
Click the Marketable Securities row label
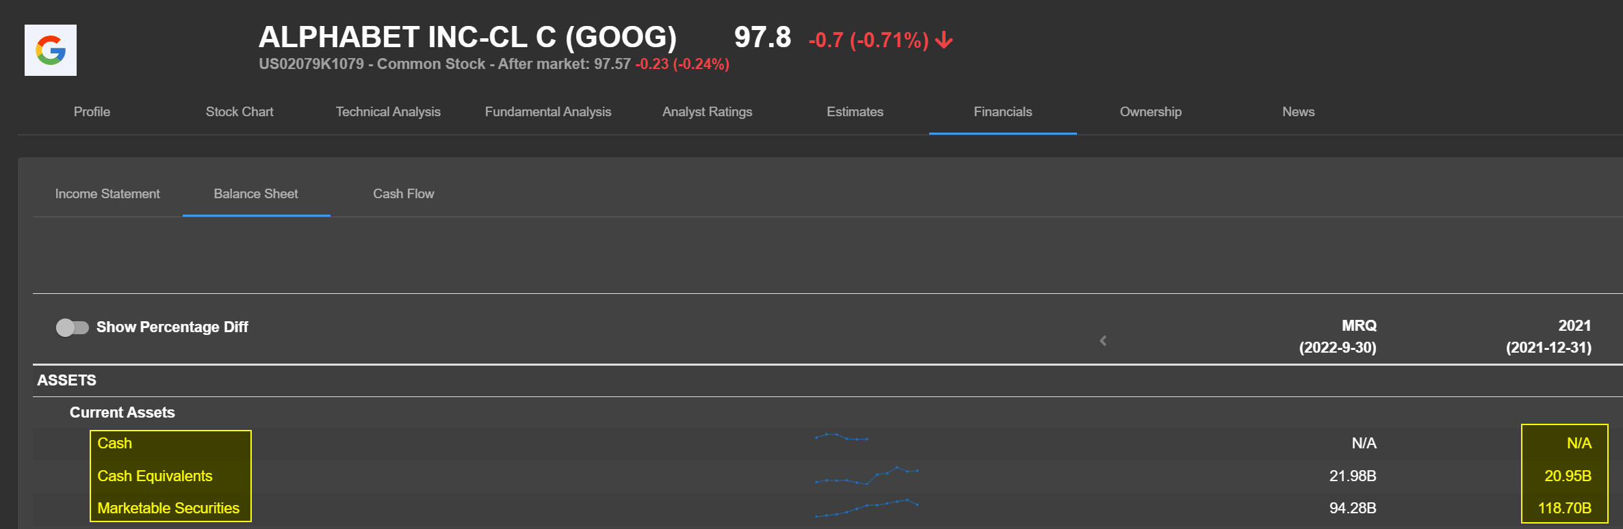pos(168,508)
